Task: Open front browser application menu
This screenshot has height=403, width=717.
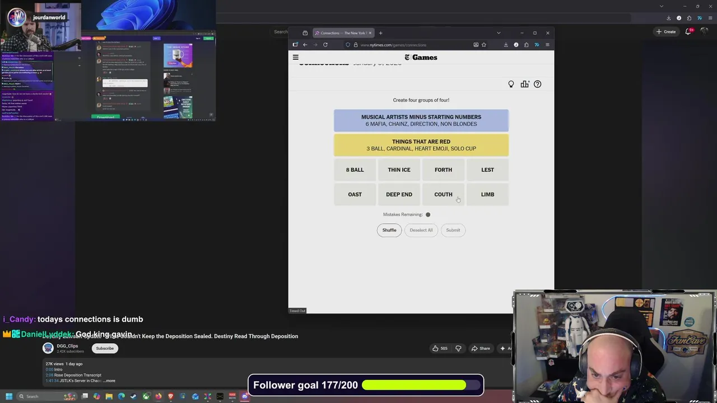Action: (x=547, y=45)
